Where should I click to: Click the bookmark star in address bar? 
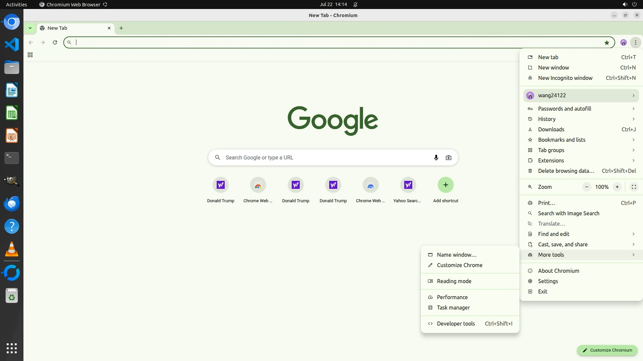tap(606, 42)
